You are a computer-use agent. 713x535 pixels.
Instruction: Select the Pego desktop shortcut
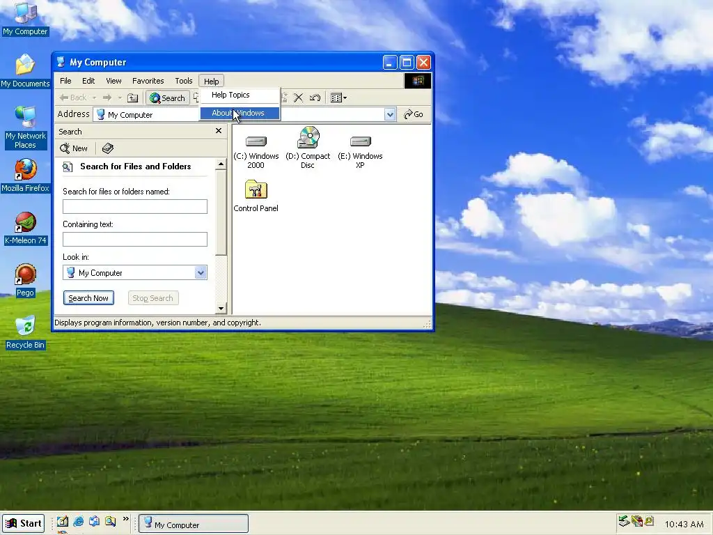(25, 280)
